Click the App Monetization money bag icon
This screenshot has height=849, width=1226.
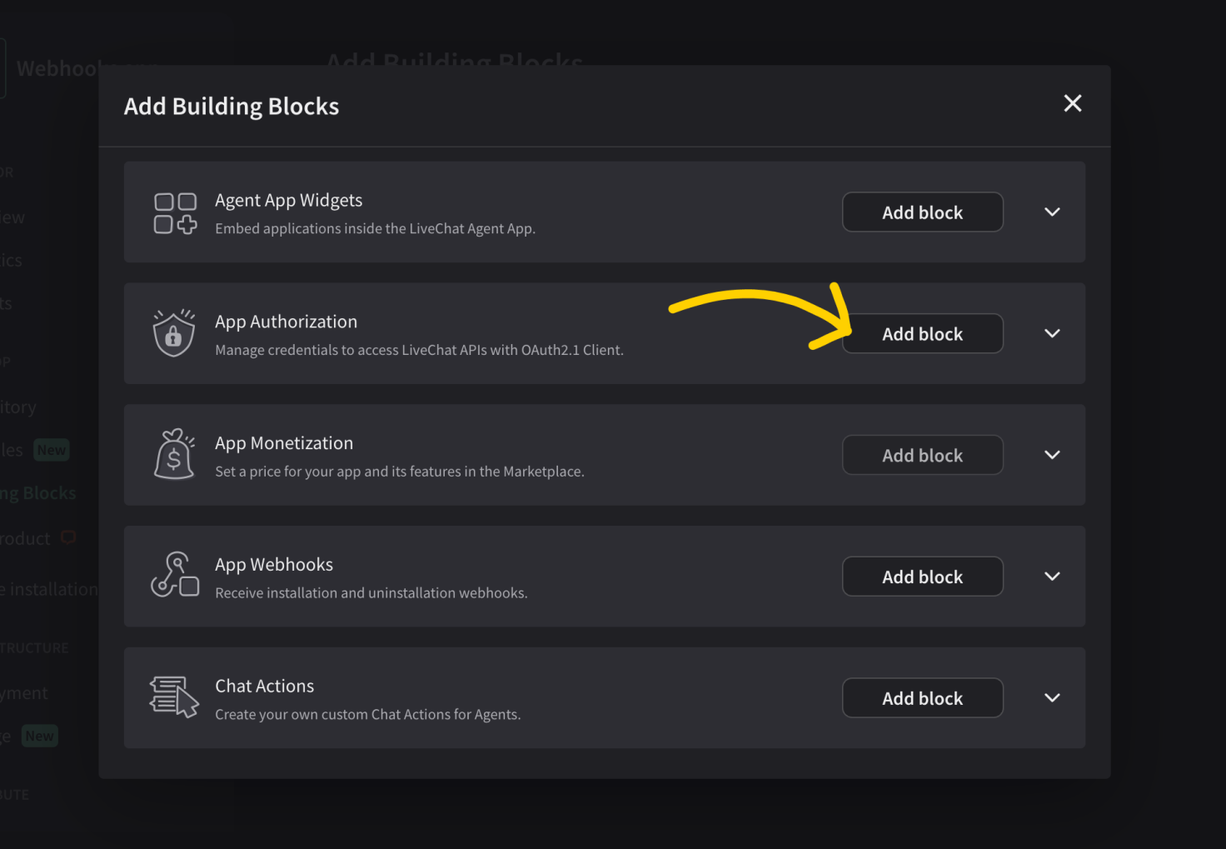[x=174, y=455]
